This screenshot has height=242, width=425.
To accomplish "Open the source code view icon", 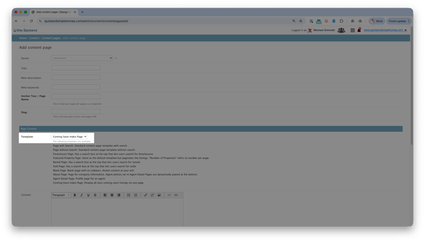I will point(169,195).
